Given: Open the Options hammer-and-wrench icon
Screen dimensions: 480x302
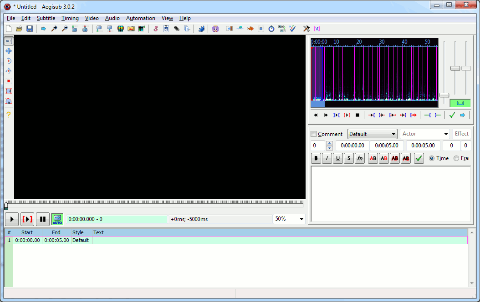Looking at the screenshot, I should tap(306, 29).
